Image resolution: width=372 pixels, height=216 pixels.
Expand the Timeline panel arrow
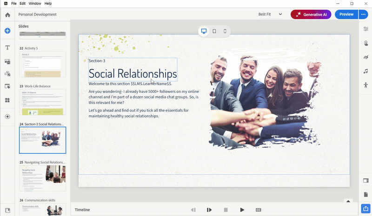click(x=347, y=201)
